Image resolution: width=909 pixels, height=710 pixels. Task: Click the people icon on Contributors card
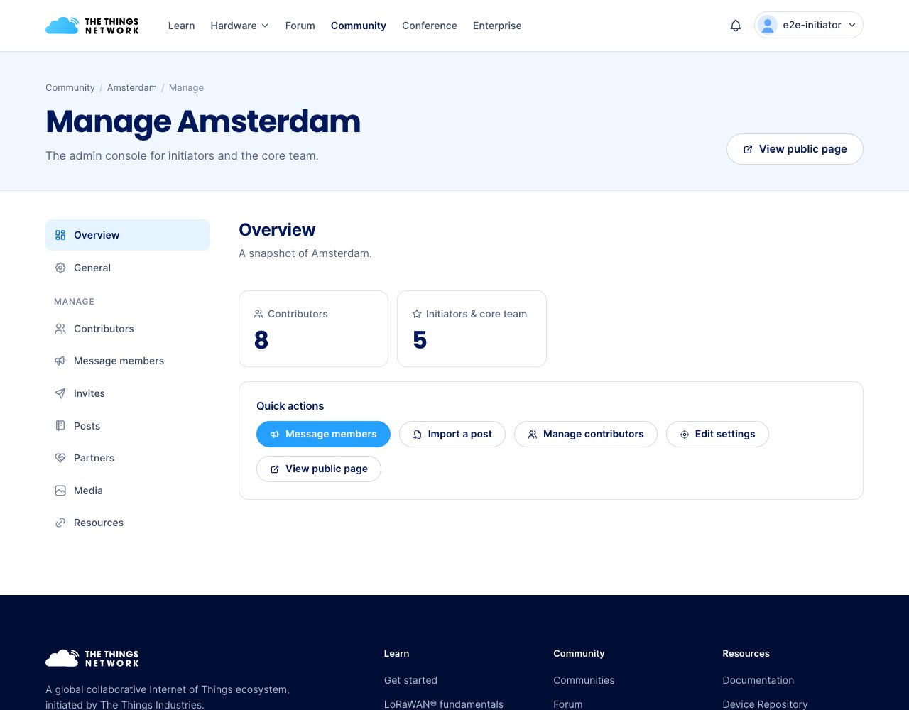pos(258,314)
